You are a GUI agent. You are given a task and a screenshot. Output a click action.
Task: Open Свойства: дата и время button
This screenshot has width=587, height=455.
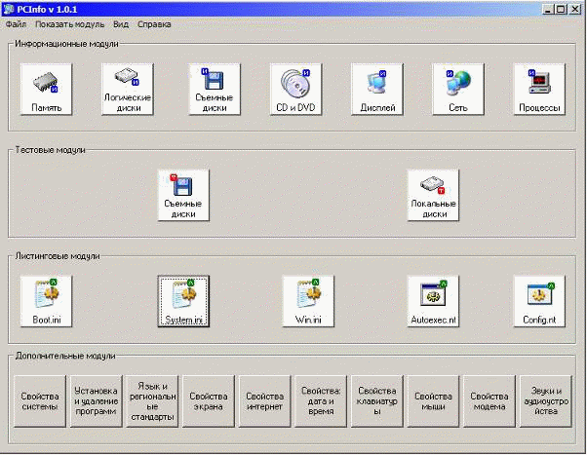[320, 401]
